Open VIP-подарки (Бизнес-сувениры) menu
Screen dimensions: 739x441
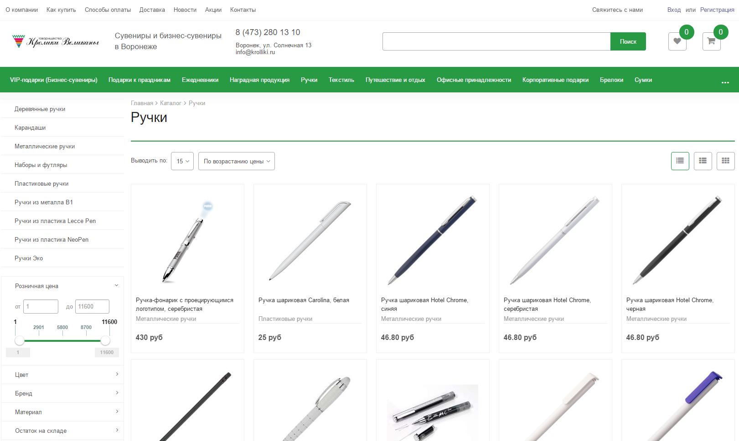[54, 80]
